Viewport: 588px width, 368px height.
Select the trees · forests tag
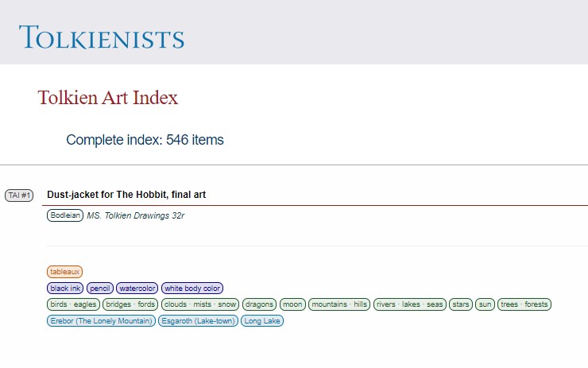coord(524,304)
